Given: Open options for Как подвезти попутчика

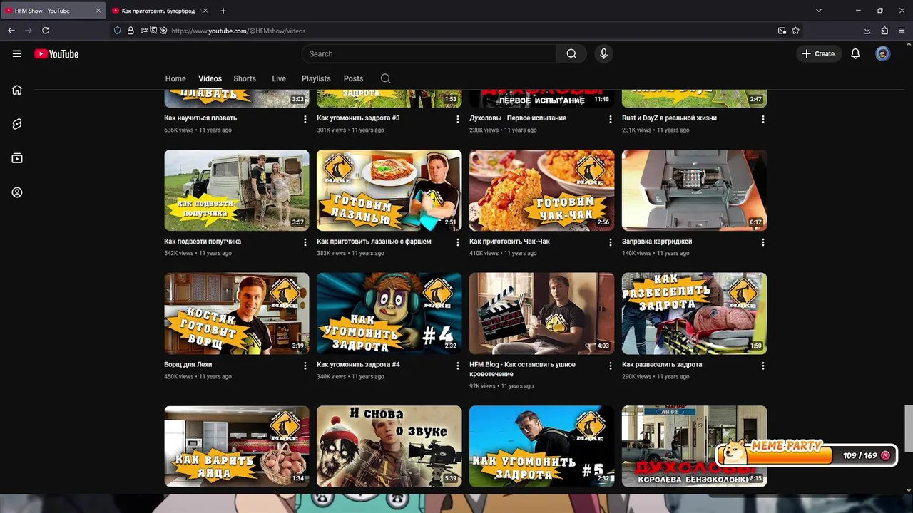Looking at the screenshot, I should tap(305, 242).
